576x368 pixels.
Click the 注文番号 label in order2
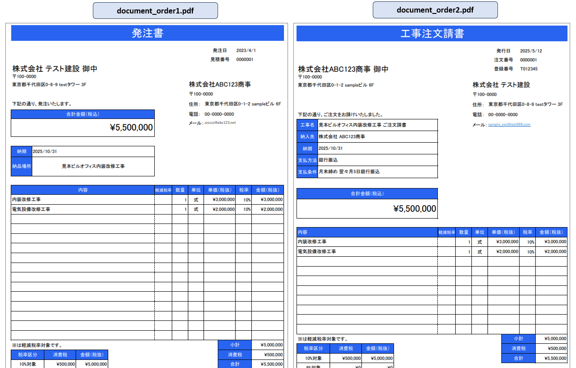tap(504, 60)
